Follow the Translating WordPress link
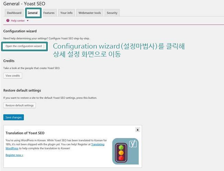Viewport: 224px width, 171px height. click(x=55, y=146)
